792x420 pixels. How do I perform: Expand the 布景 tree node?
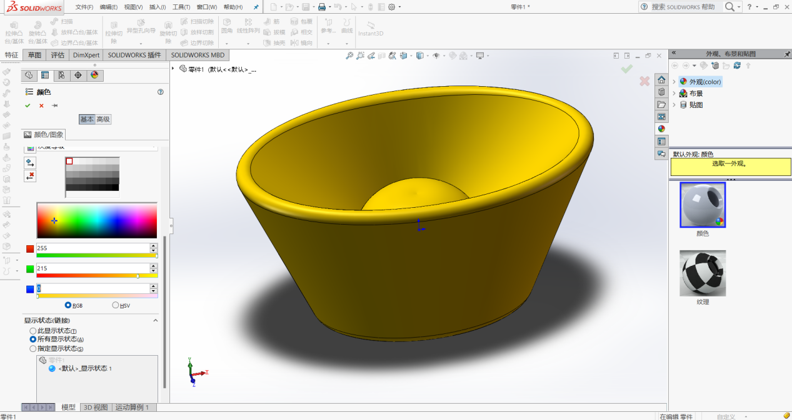pos(674,94)
